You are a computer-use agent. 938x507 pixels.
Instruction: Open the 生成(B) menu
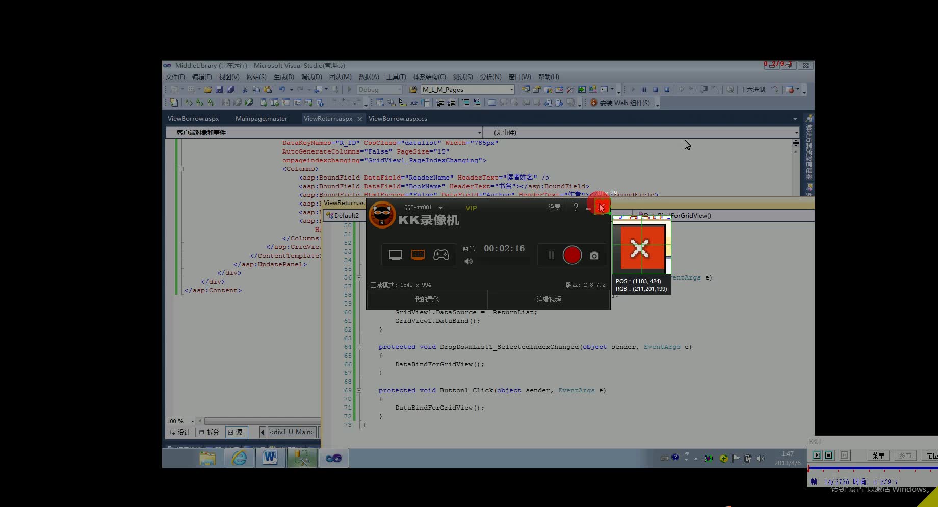click(x=284, y=77)
